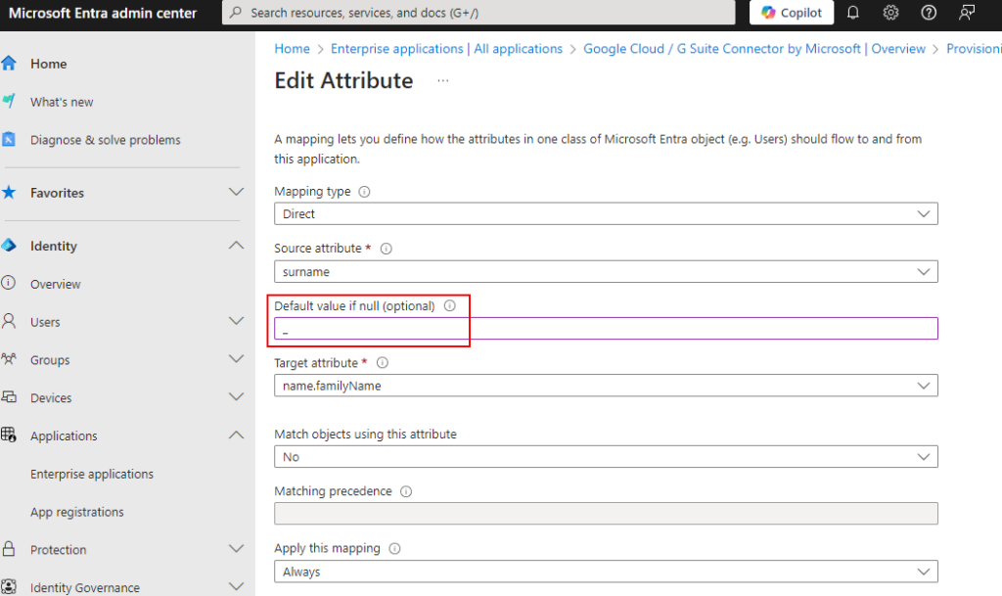Screen dimensions: 1002x596
Task: Click info icon beside Source attribute
Action: [386, 249]
